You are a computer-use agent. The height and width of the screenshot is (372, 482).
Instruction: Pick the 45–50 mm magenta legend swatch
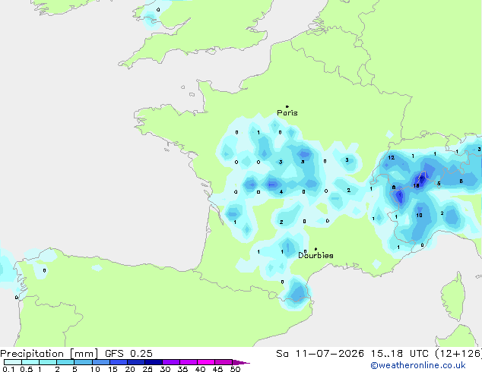tap(224, 362)
